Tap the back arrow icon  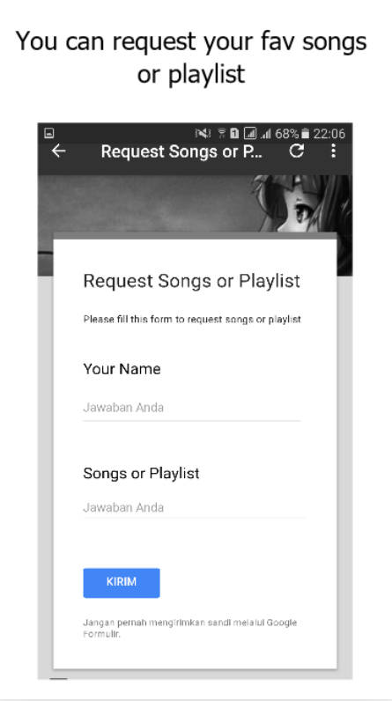pyautogui.click(x=58, y=151)
